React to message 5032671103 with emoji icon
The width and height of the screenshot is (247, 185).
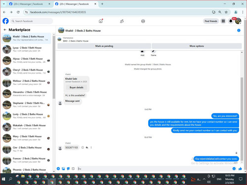[82, 148]
